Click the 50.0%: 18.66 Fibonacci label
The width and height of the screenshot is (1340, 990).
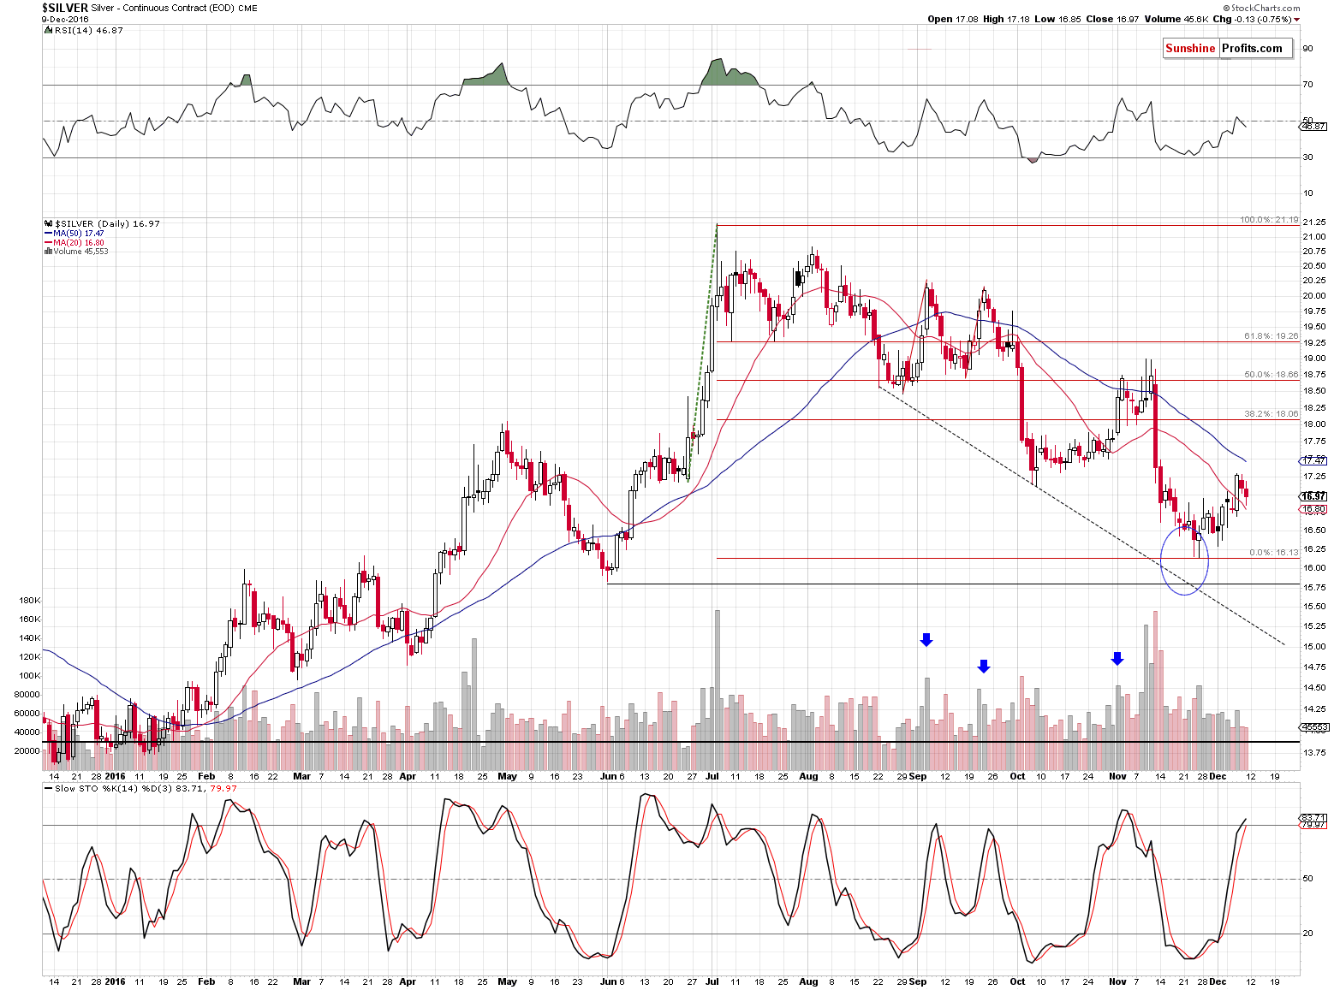pos(1272,375)
